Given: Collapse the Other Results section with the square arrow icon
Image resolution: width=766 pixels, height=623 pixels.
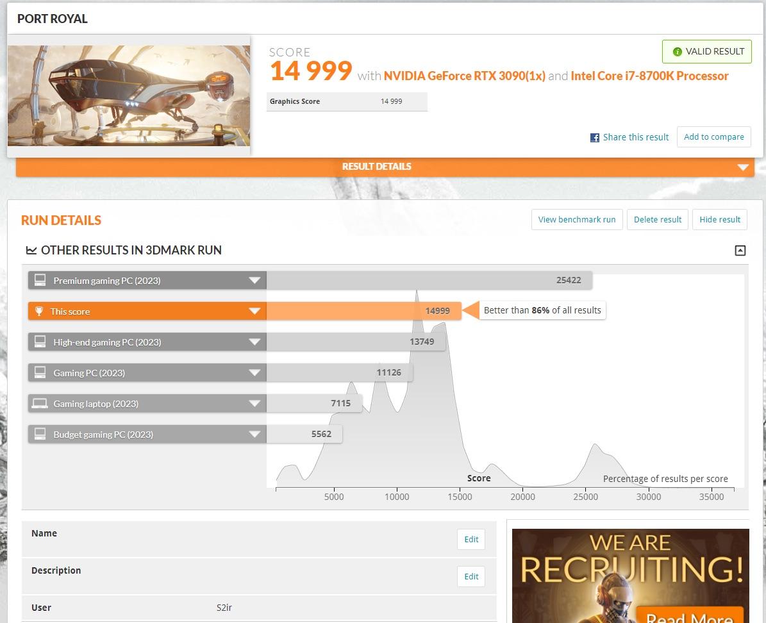Looking at the screenshot, I should (740, 251).
